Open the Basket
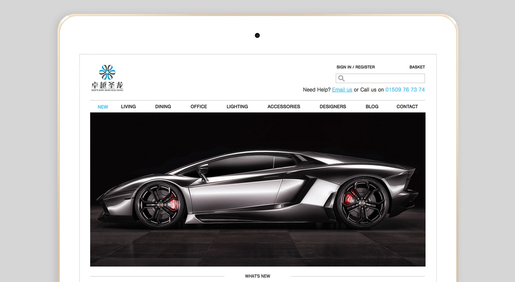The height and width of the screenshot is (282, 515). point(417,67)
